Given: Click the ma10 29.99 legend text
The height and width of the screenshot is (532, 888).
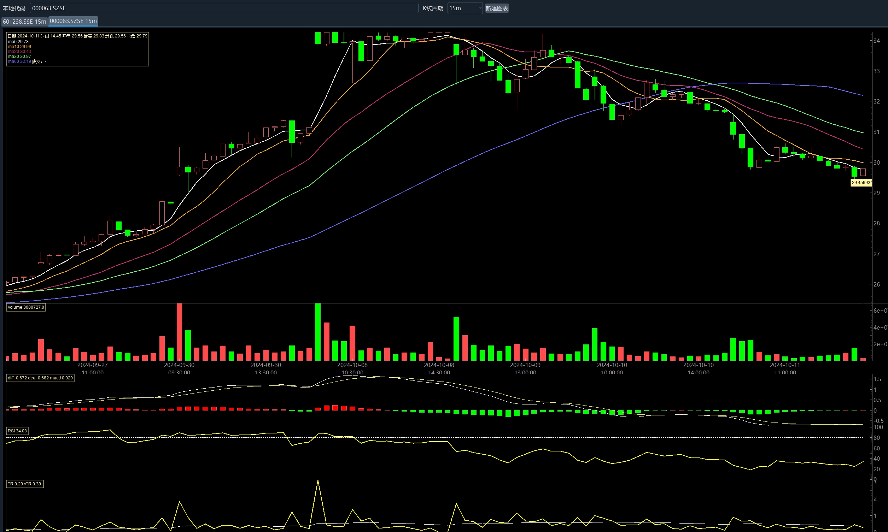Looking at the screenshot, I should click(19, 47).
